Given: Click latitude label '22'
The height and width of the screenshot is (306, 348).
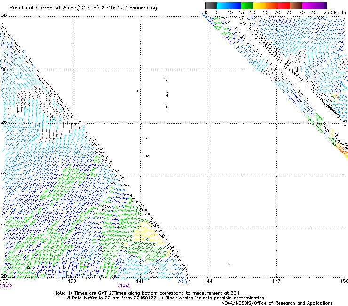Looking at the screenshot, I should tap(4, 225).
